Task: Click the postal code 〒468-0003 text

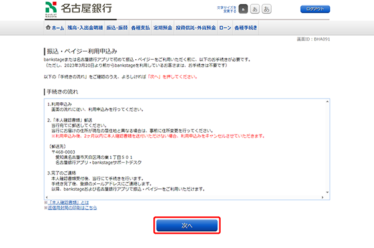Action: pyautogui.click(x=64, y=152)
